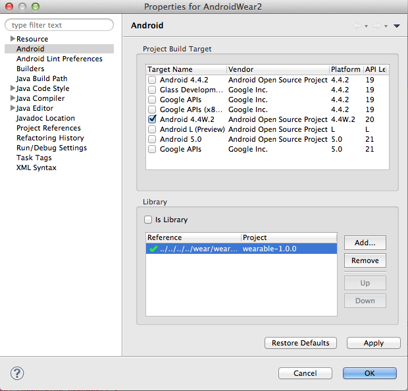Uncheck the Android 4.4W.2 target checkbox
Image resolution: width=408 pixels, height=391 pixels.
(152, 119)
